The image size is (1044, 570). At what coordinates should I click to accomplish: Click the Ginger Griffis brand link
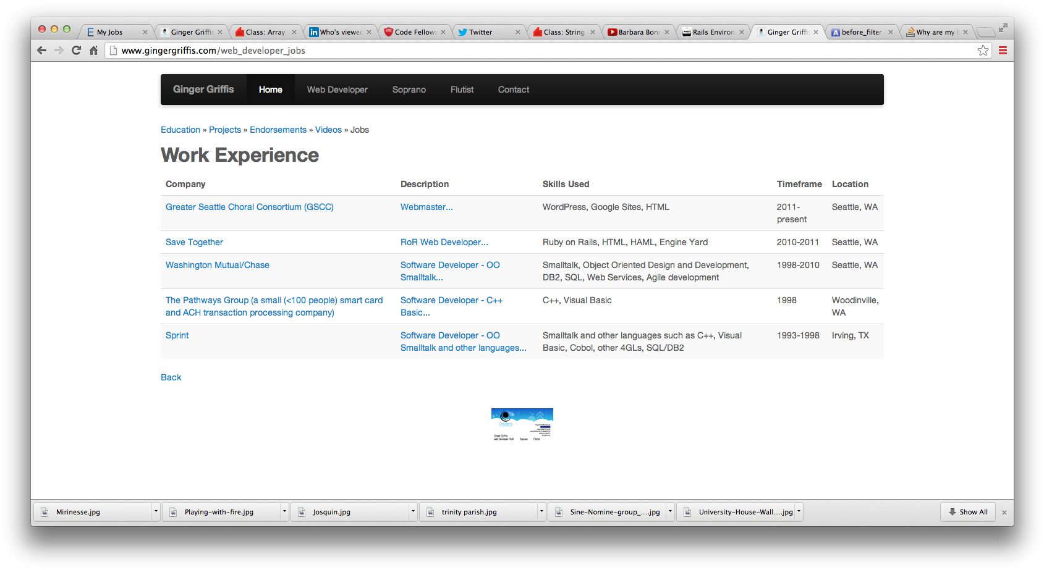click(x=203, y=90)
